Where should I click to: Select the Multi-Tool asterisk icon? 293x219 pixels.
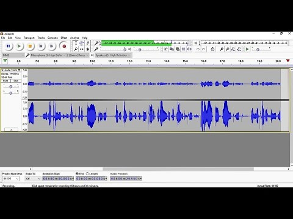point(88,49)
